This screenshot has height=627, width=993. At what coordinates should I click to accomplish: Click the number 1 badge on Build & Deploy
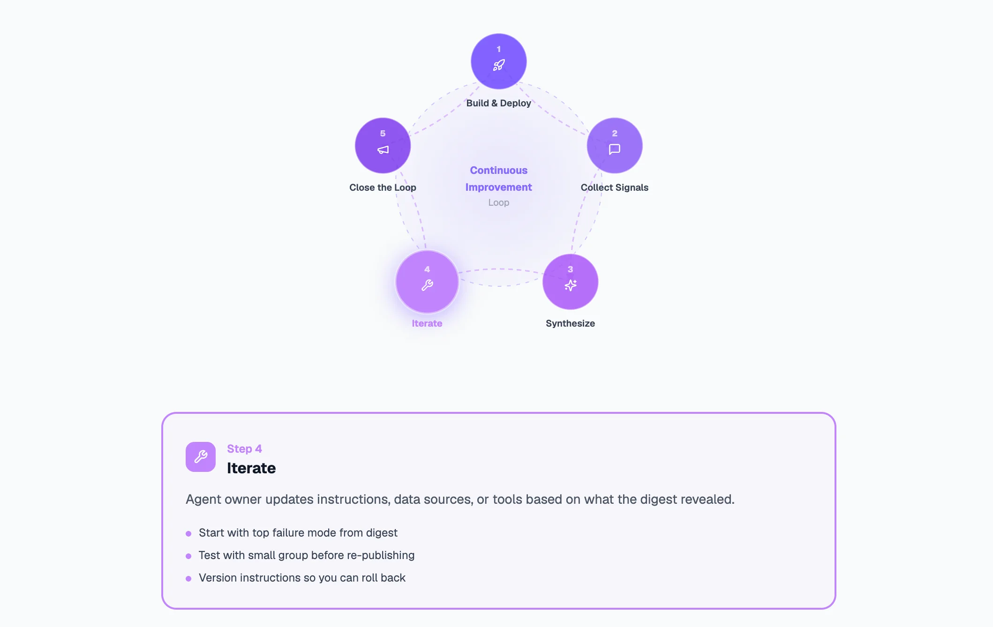pos(498,48)
